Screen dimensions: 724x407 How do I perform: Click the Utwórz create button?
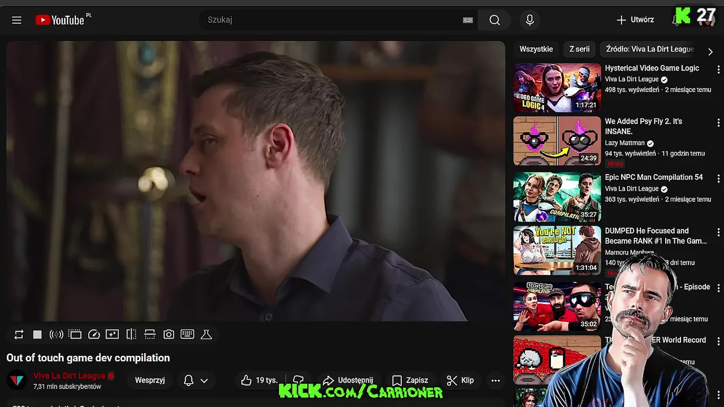635,20
